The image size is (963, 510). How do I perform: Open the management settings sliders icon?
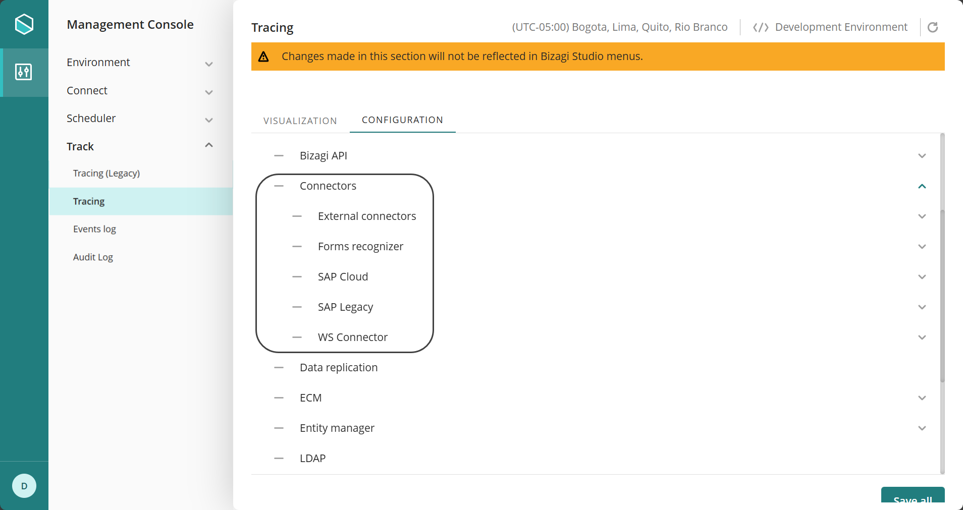click(24, 72)
